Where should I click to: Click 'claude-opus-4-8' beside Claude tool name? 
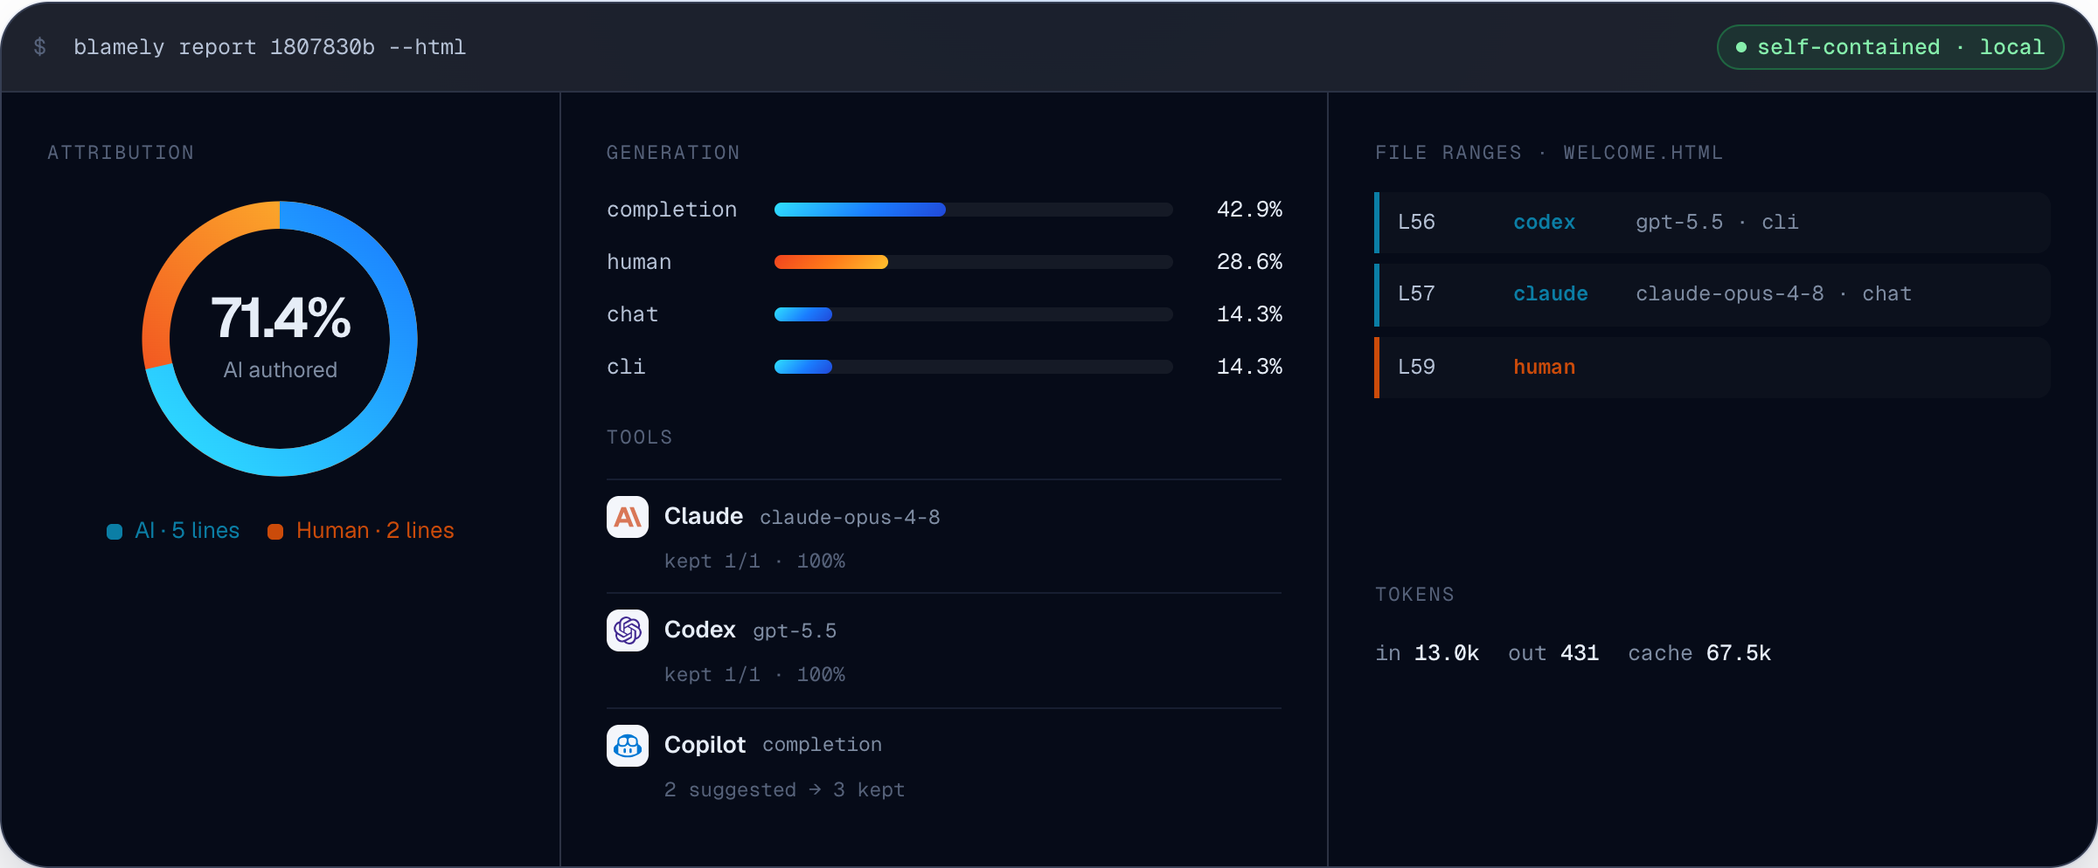(x=850, y=518)
